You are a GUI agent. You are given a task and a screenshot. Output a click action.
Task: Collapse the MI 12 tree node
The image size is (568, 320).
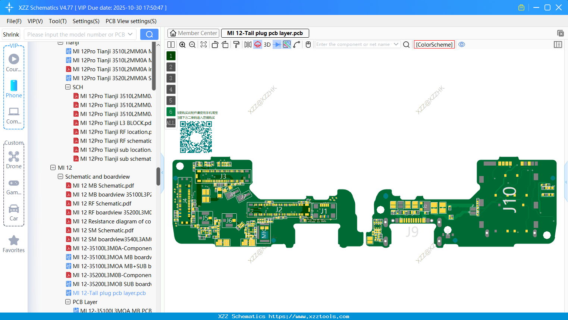point(53,167)
